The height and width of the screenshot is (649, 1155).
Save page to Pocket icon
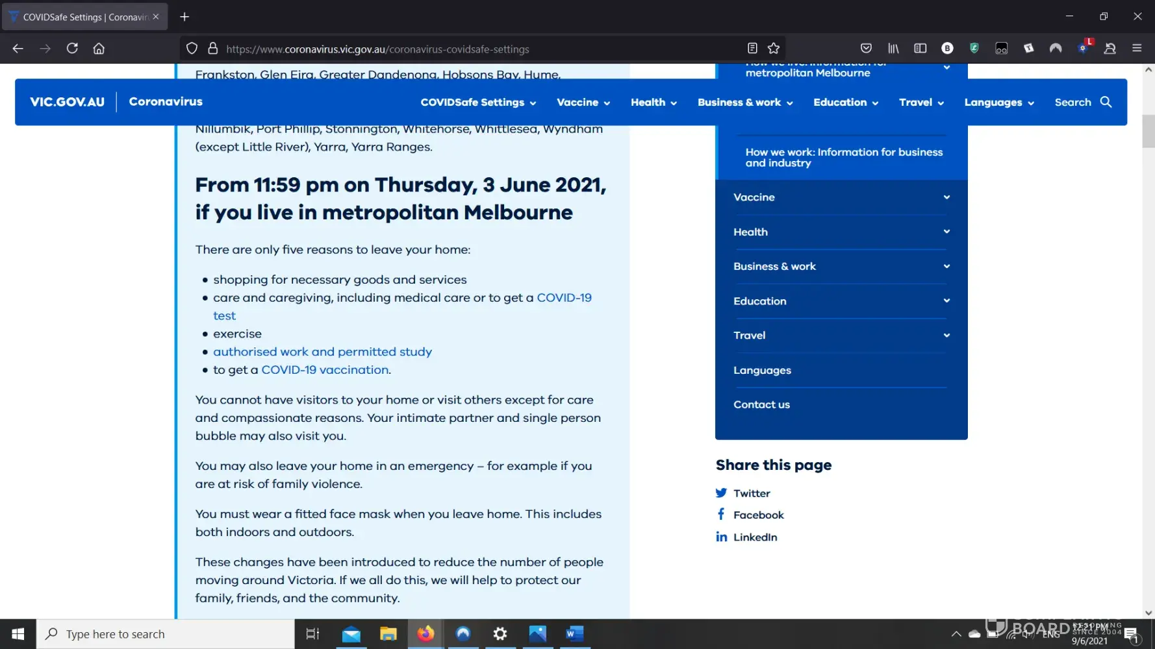coord(866,49)
